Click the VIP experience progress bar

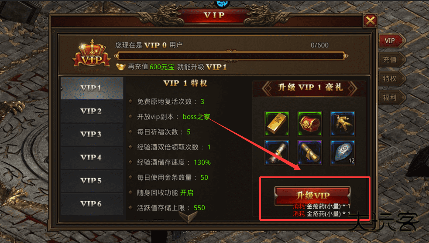231,56
